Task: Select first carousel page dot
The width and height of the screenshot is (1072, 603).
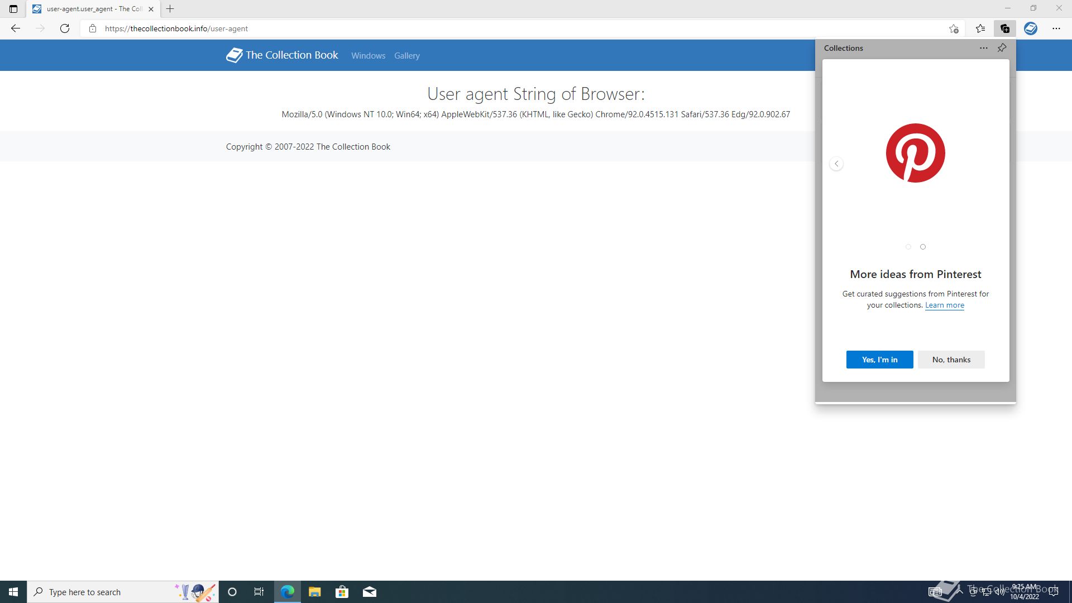Action: click(908, 247)
